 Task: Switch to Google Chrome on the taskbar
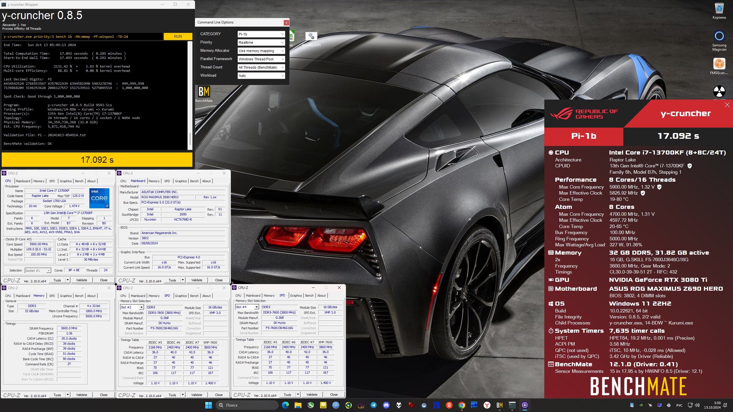[462, 405]
